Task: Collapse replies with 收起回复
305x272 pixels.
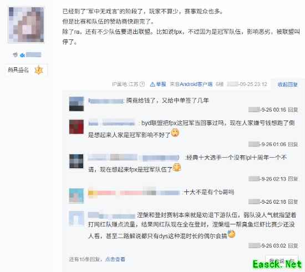Action: click(x=287, y=84)
